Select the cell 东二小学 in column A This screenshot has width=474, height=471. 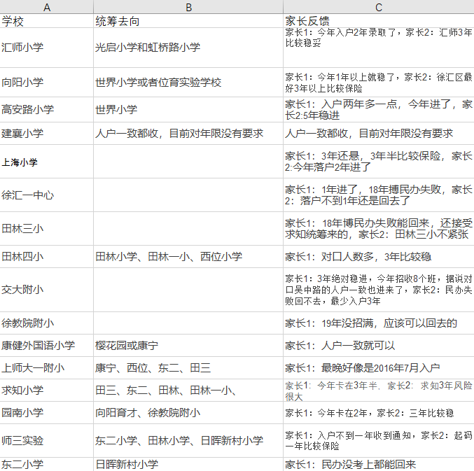(46, 464)
